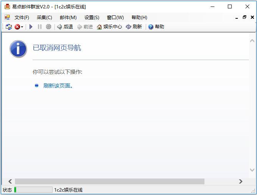Pause sending with the pause icon
The width and height of the screenshot is (257, 195).
(x=40, y=27)
